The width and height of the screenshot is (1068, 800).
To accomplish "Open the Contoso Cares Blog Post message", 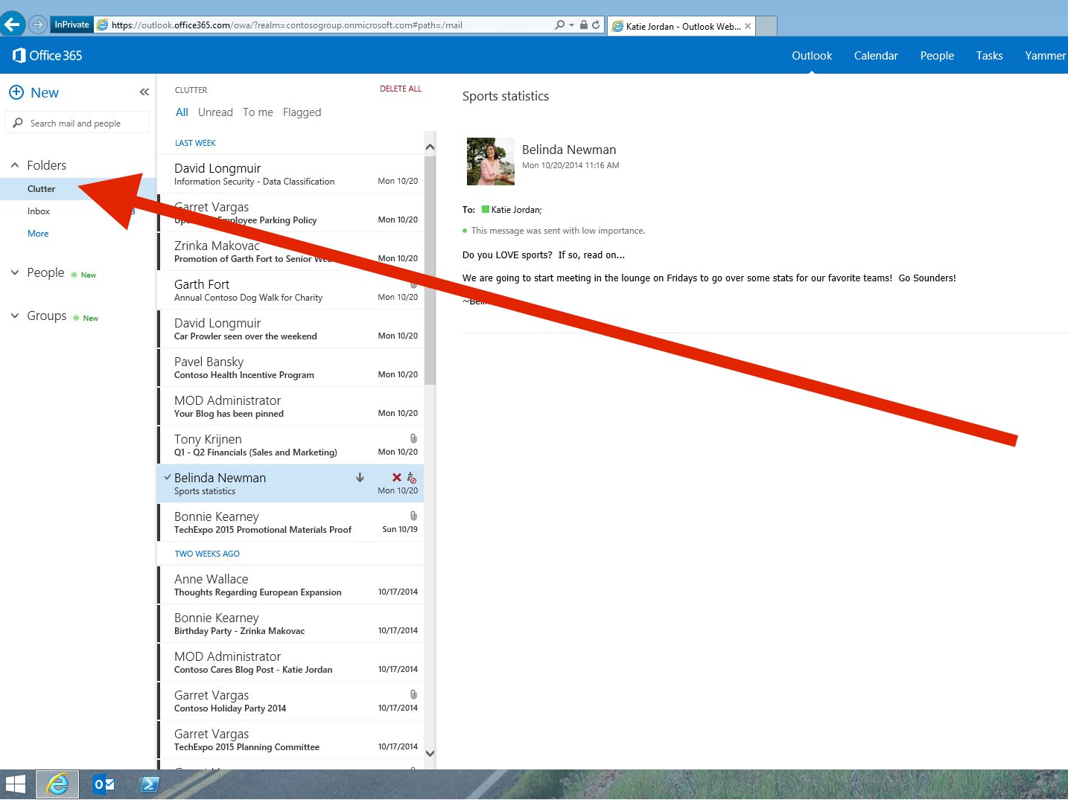I will click(290, 662).
